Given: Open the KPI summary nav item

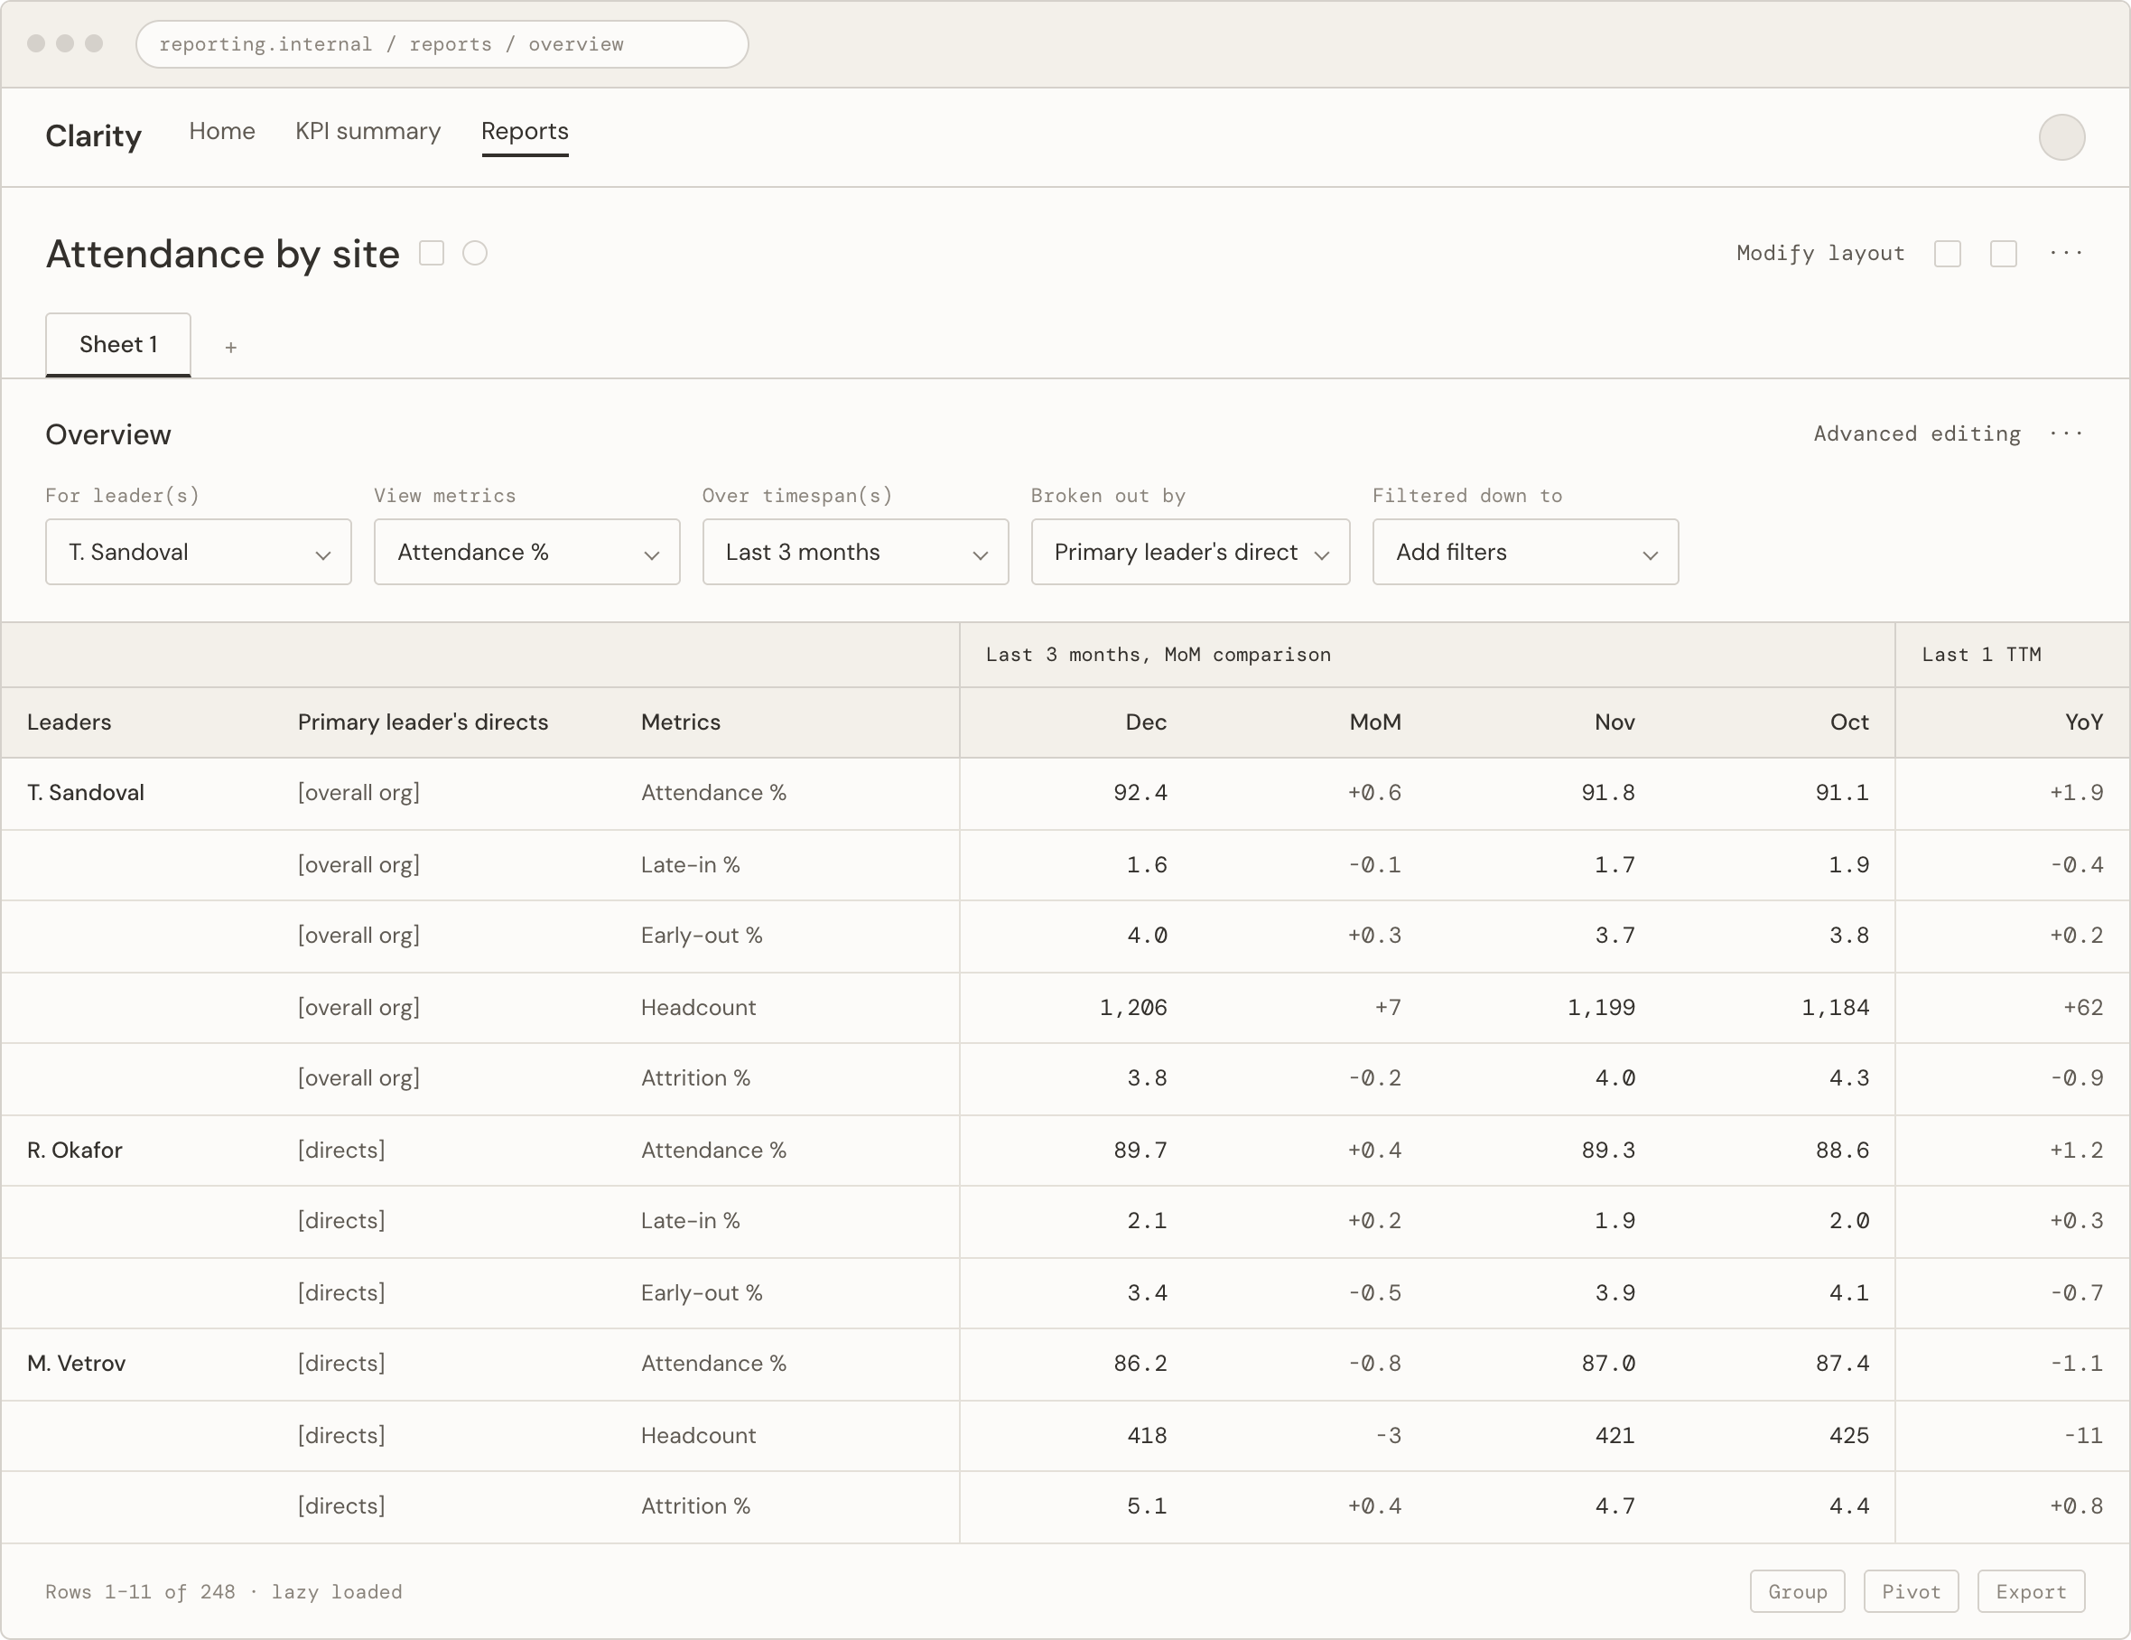Looking at the screenshot, I should click(368, 132).
